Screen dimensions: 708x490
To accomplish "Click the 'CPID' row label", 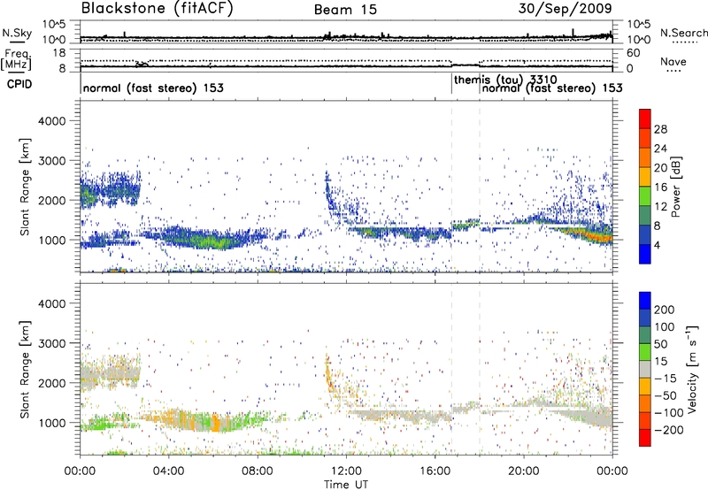I will click(19, 84).
